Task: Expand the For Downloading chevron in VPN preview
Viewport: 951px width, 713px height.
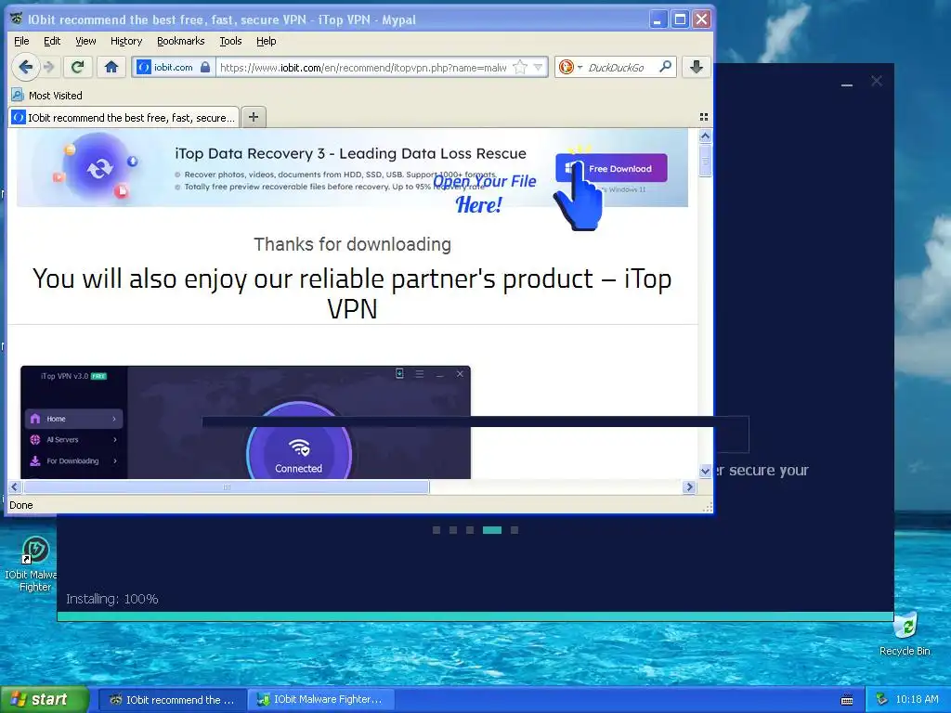Action: coord(114,460)
